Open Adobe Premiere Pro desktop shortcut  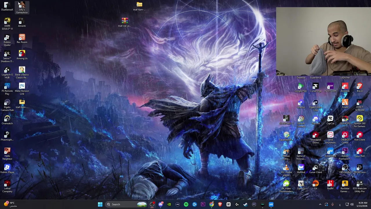coord(345,154)
